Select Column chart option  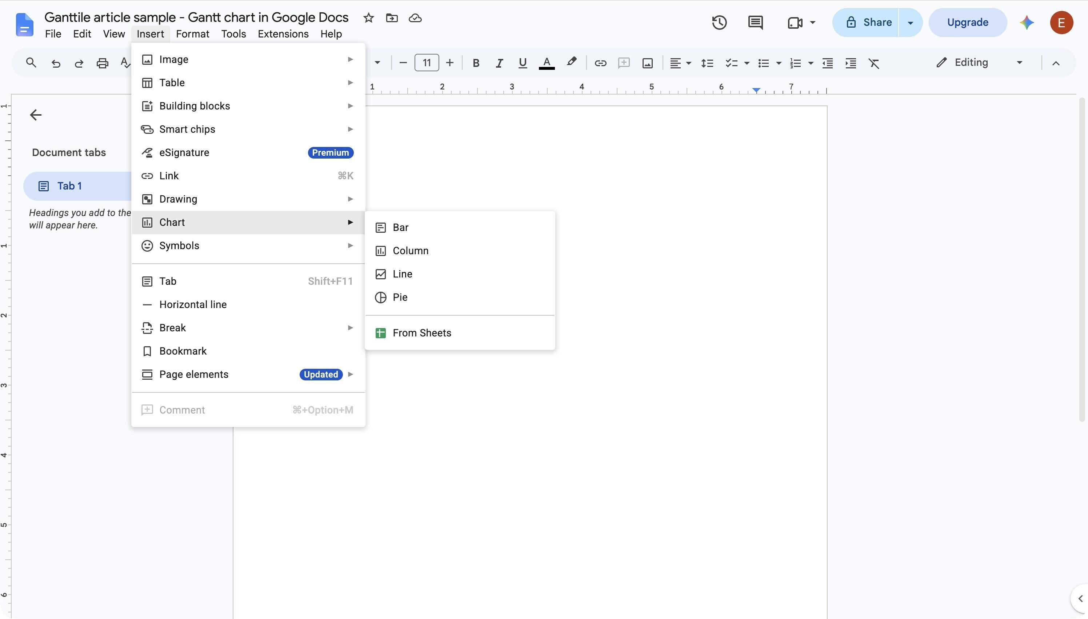click(460, 251)
